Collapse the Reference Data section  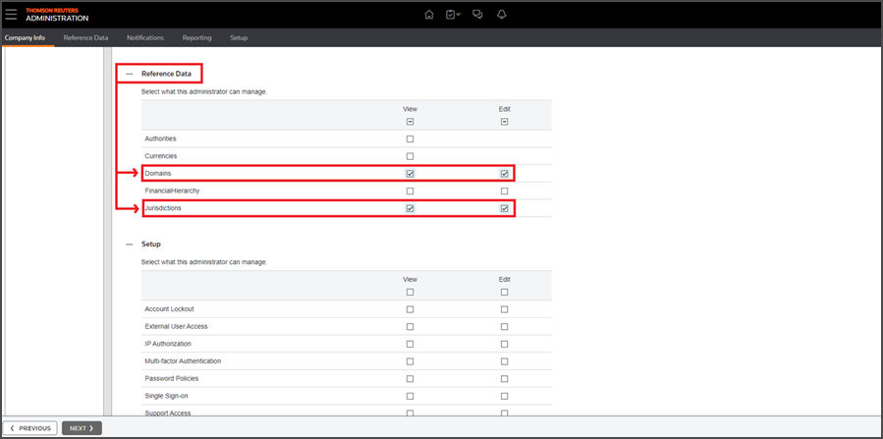(x=130, y=74)
